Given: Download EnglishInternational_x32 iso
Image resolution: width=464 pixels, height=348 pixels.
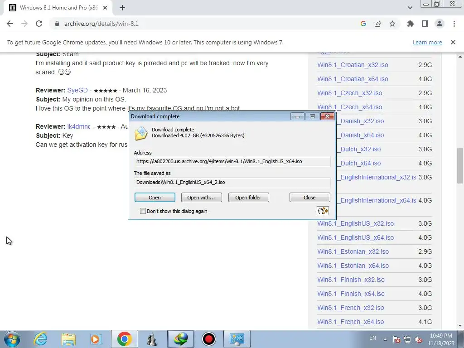Looking at the screenshot, I should (377, 177).
